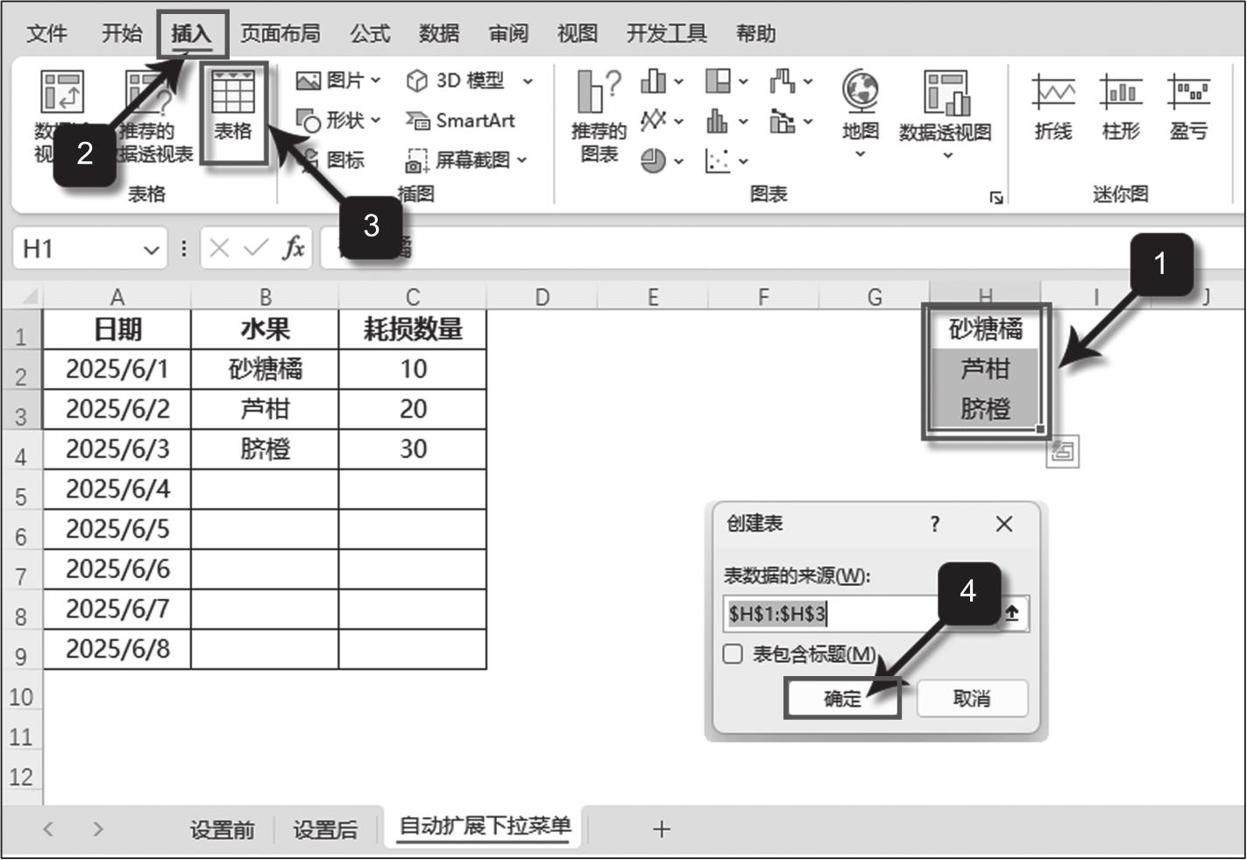This screenshot has width=1247, height=860.
Task: Add a new sheet with the plus button
Action: [x=662, y=829]
